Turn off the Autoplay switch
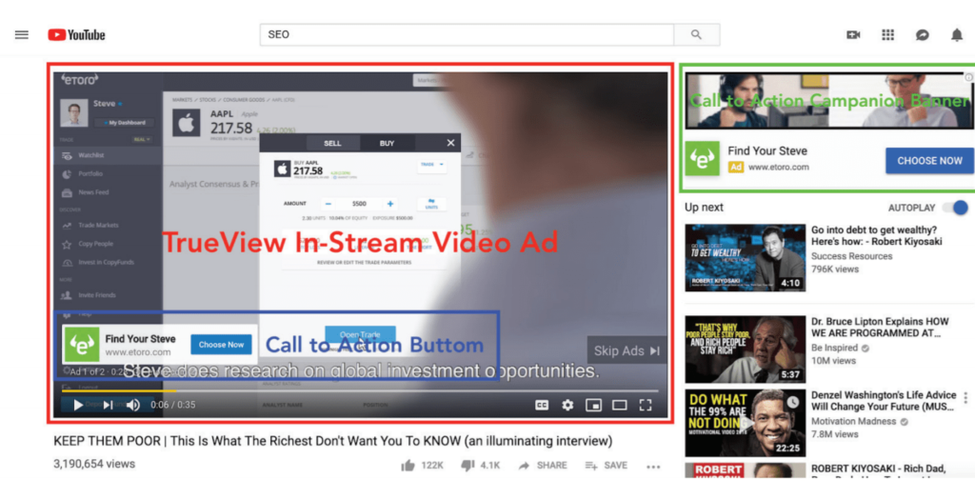Viewport: 975px width, 499px height. [956, 208]
